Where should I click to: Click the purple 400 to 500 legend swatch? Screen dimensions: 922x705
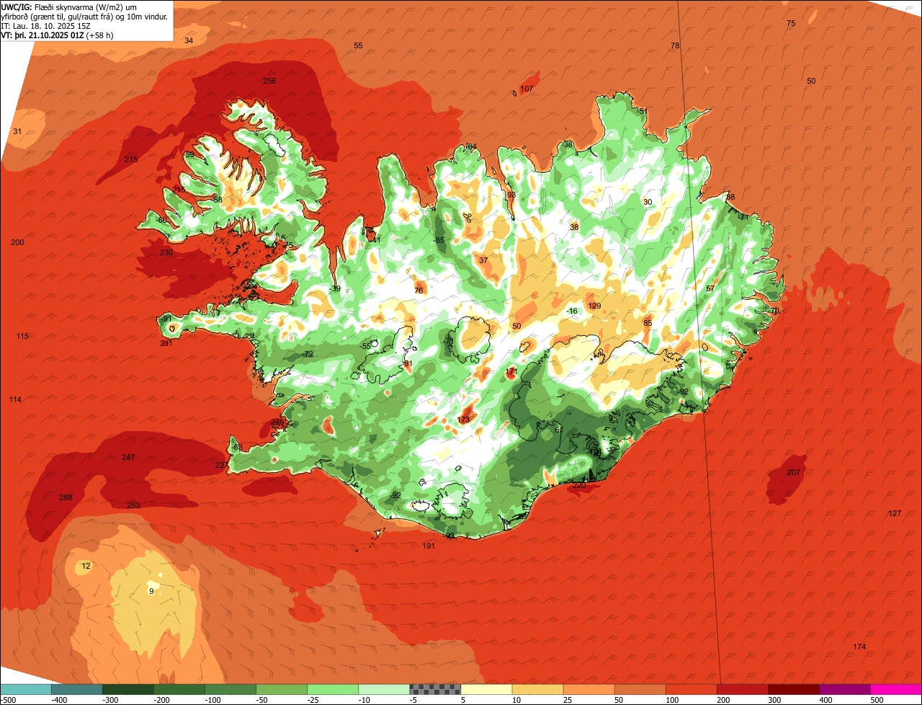[x=845, y=689]
